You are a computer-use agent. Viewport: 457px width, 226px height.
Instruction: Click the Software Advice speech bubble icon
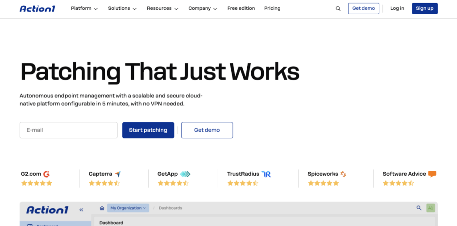pyautogui.click(x=432, y=174)
